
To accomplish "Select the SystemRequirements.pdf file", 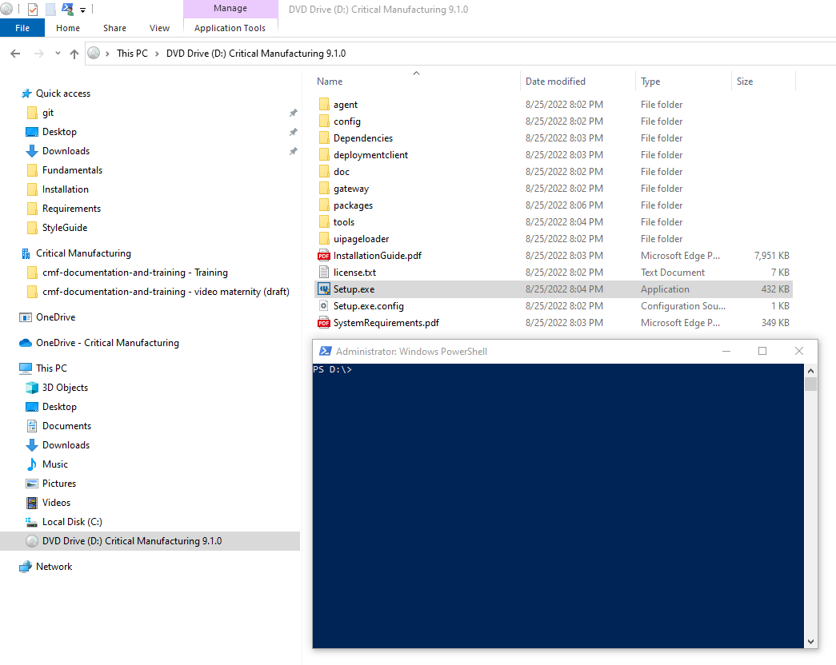I will click(386, 323).
